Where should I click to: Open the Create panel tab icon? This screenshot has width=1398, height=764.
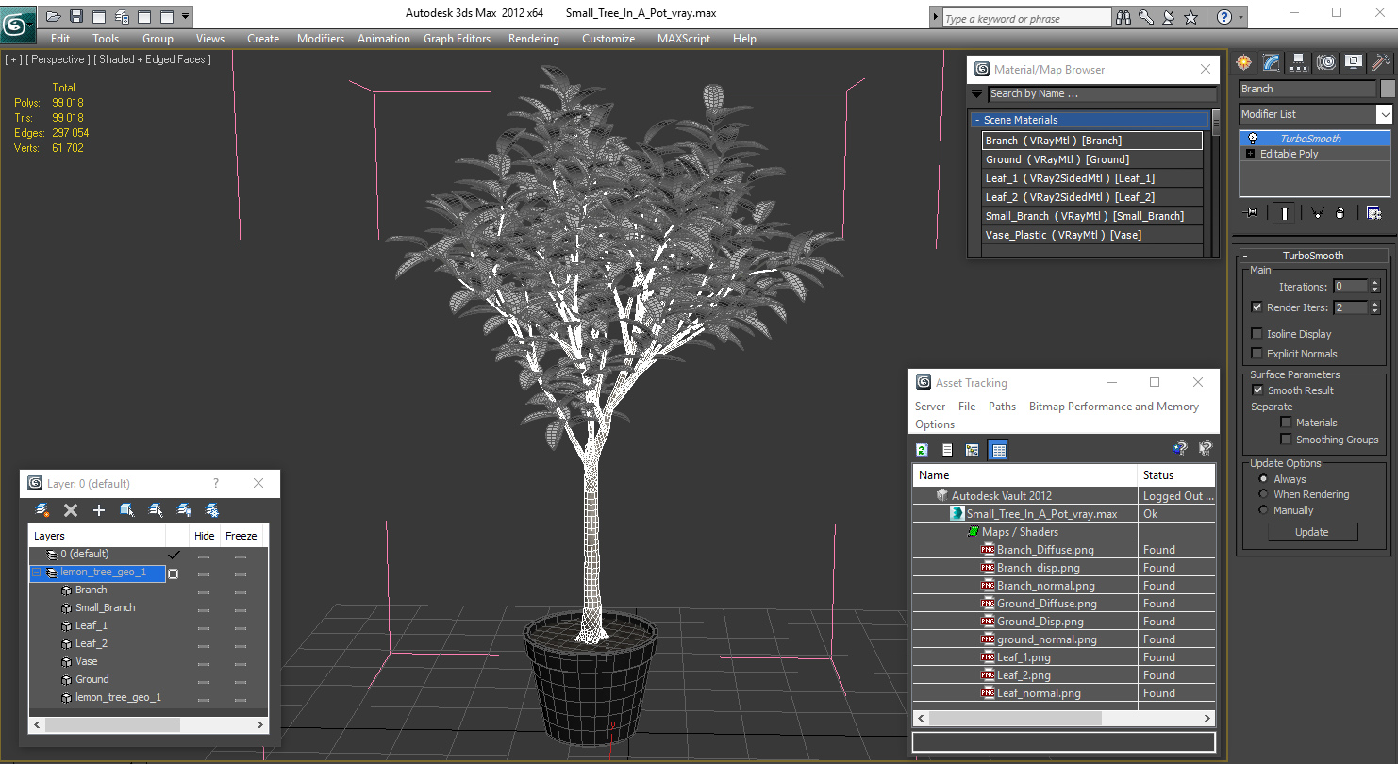[1244, 62]
